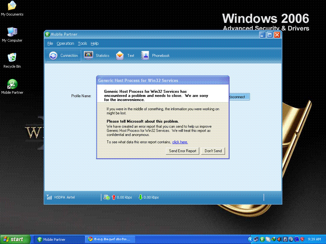Click the network computers tray icon

coord(256,239)
